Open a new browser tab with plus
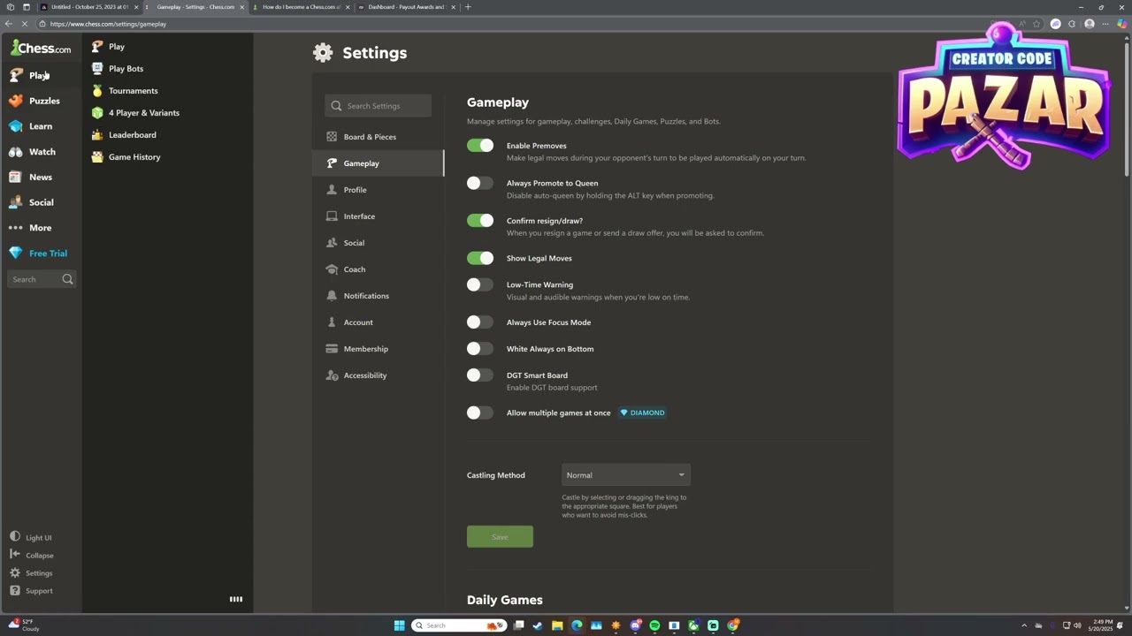The width and height of the screenshot is (1132, 636). pos(468,7)
